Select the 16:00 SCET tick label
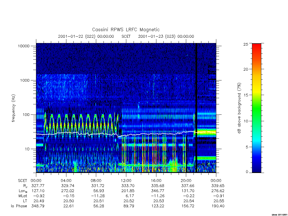This screenshot has width=288, height=216. [x=156, y=181]
